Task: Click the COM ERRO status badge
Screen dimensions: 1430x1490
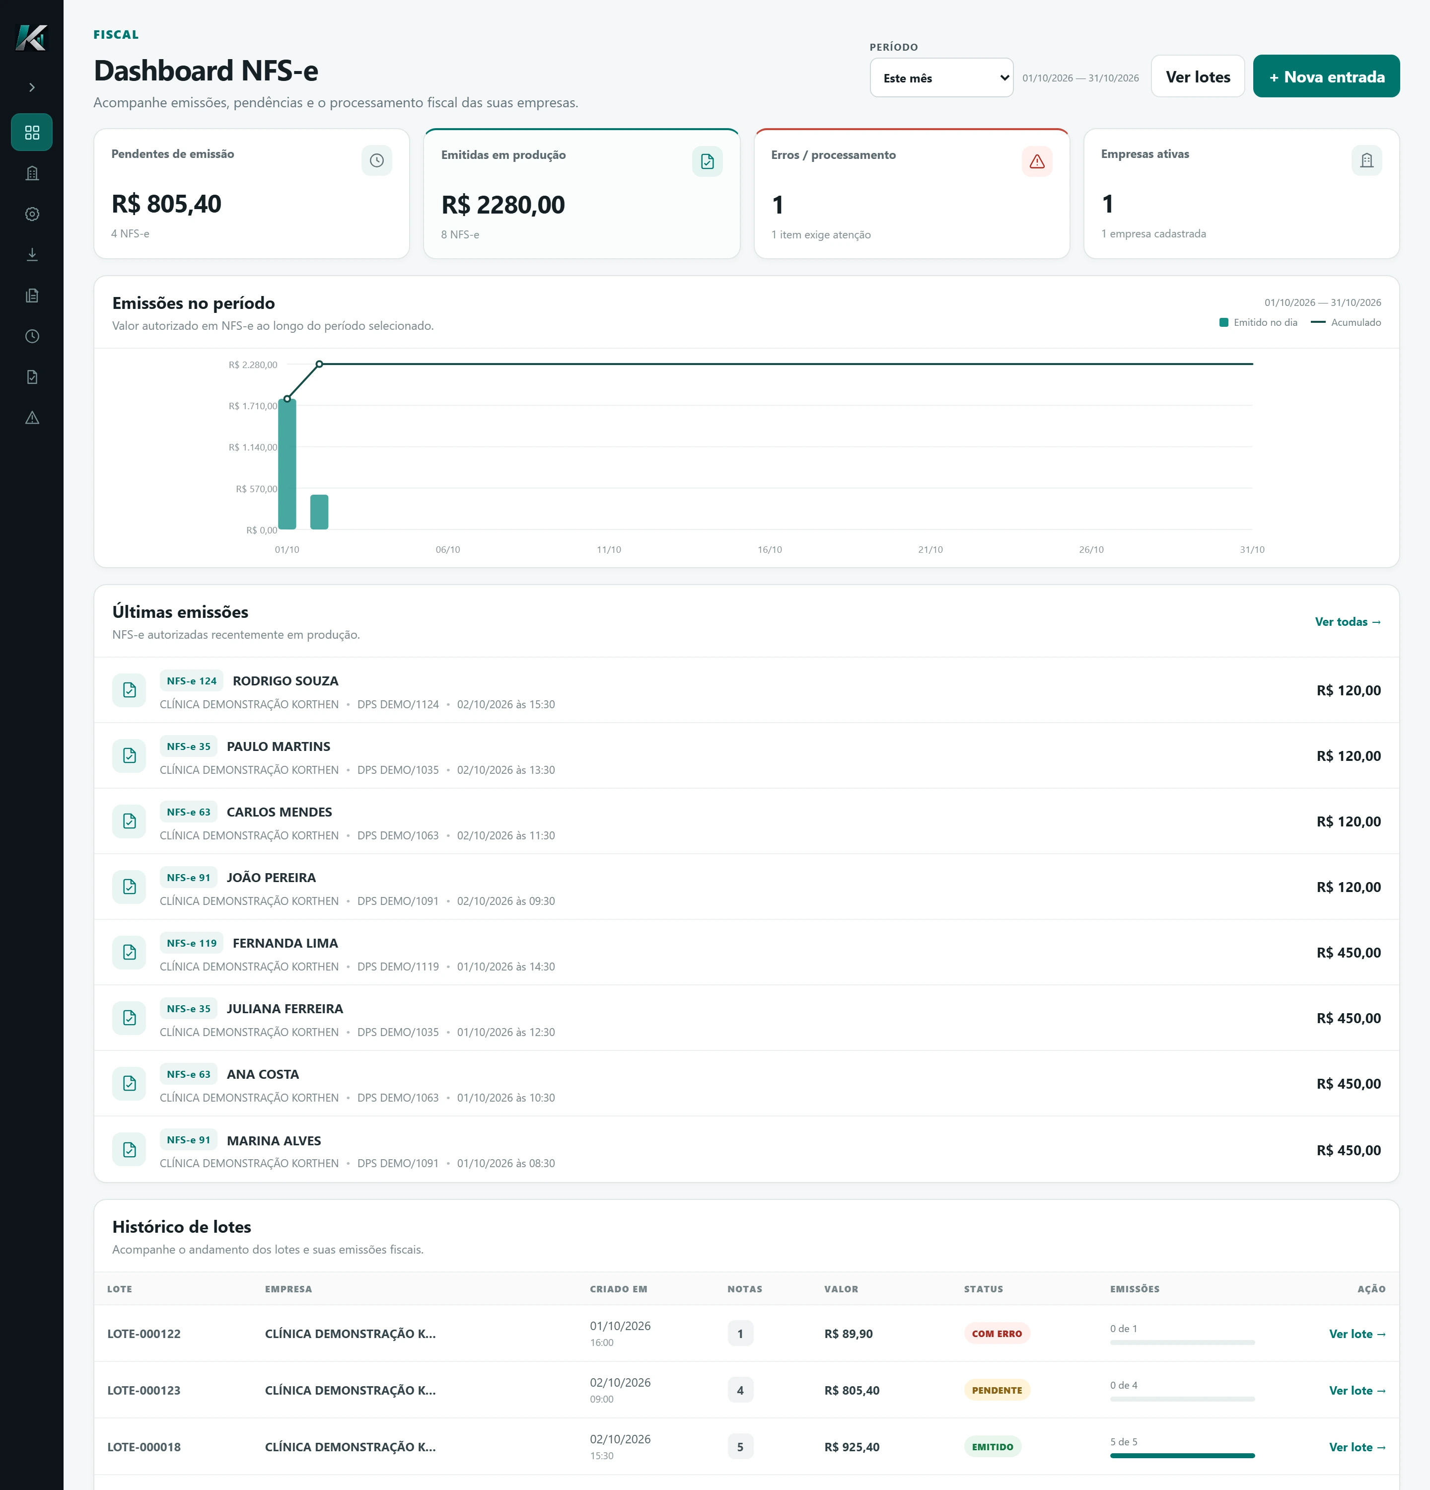Action: (x=997, y=1334)
